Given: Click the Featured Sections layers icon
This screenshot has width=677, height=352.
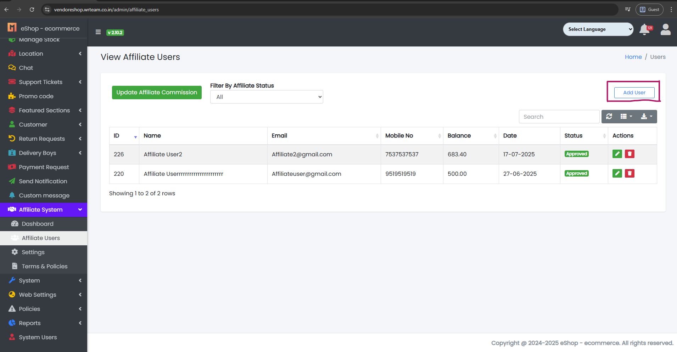Looking at the screenshot, I should coord(12,110).
